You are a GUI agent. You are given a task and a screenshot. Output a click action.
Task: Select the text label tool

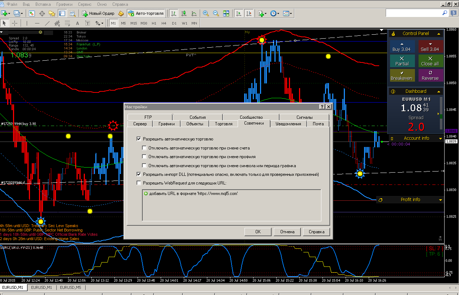coord(77,23)
